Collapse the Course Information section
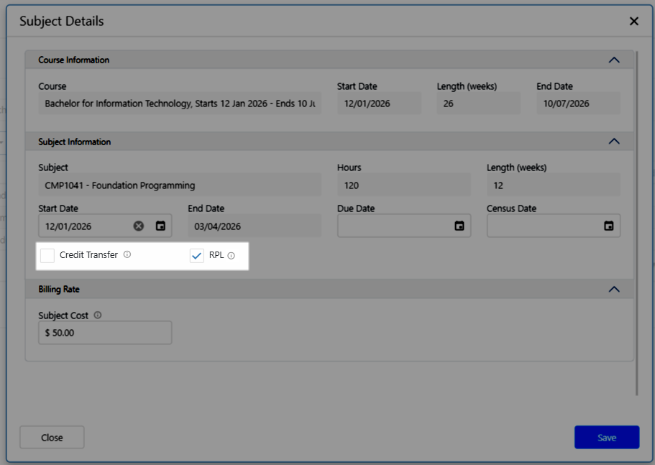 click(x=613, y=60)
